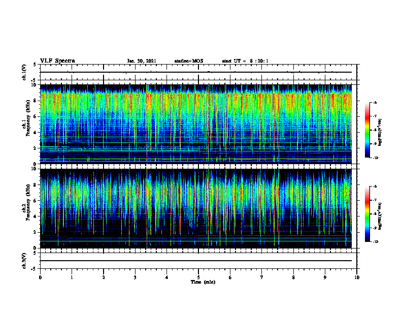Click the ch.2 spectrogram plot area
The height and width of the screenshot is (311, 402).
196,208
